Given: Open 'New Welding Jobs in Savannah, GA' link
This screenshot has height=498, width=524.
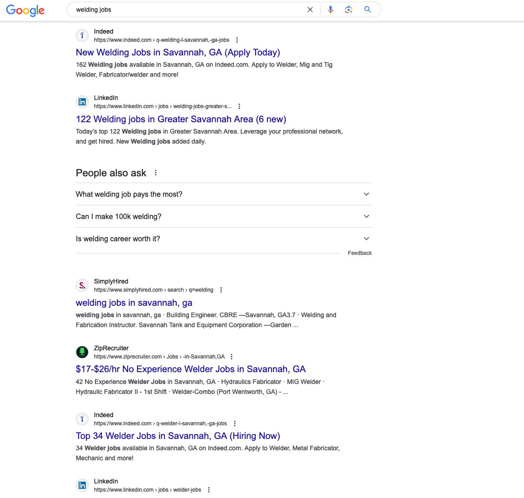Looking at the screenshot, I should [178, 52].
